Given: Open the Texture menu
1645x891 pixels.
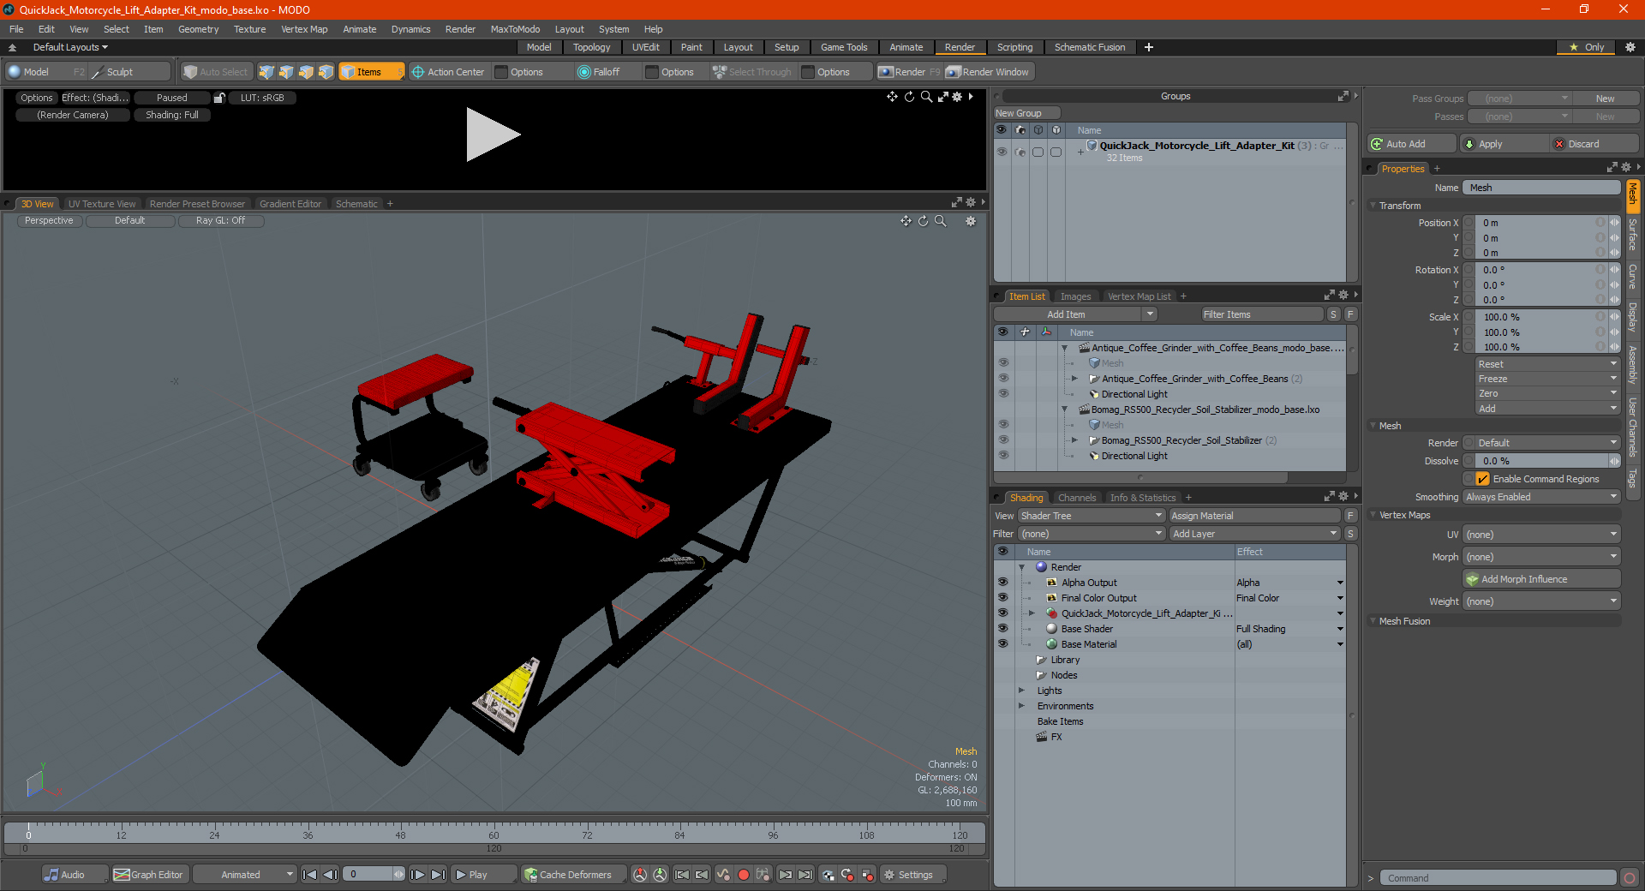Looking at the screenshot, I should (249, 29).
